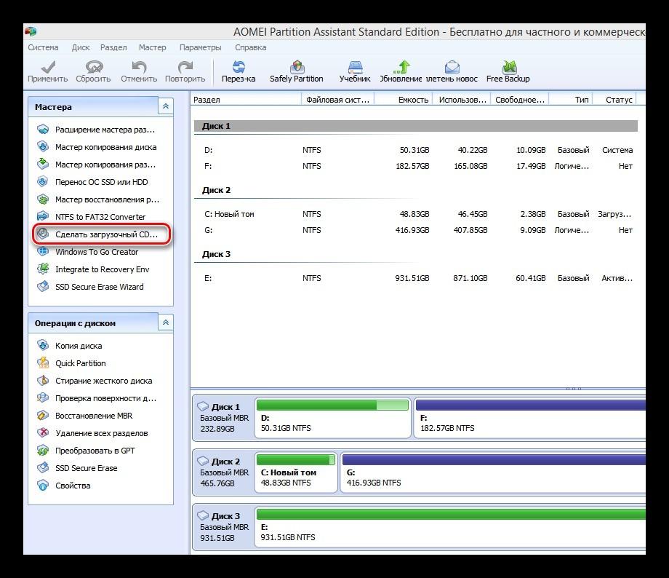Image resolution: width=669 pixels, height=578 pixels.
Task: Click Диск 1 Базовый MBR 232.89GB block
Action: click(223, 418)
